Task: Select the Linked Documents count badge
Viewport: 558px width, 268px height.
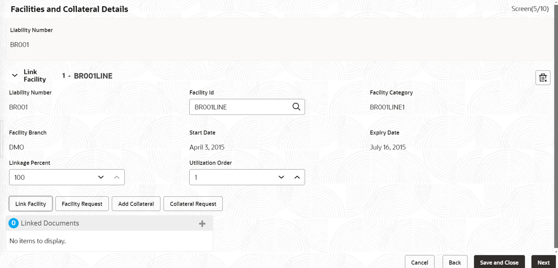Action: pyautogui.click(x=14, y=223)
